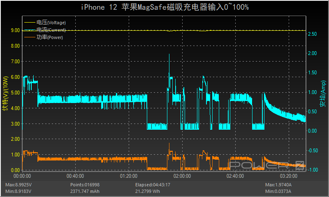Viewport: 329px width, 197px height.
Task: Click the left axis 1.00 tick label
Action: tap(15, 154)
